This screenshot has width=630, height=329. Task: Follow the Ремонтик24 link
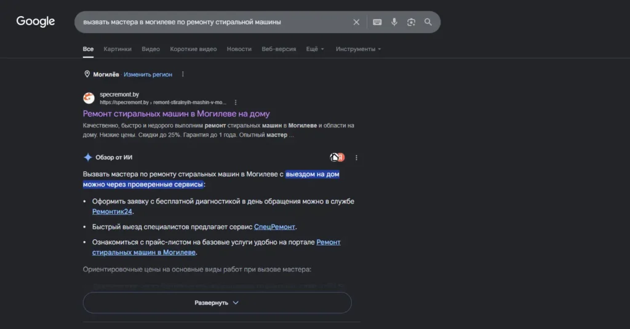(x=112, y=212)
